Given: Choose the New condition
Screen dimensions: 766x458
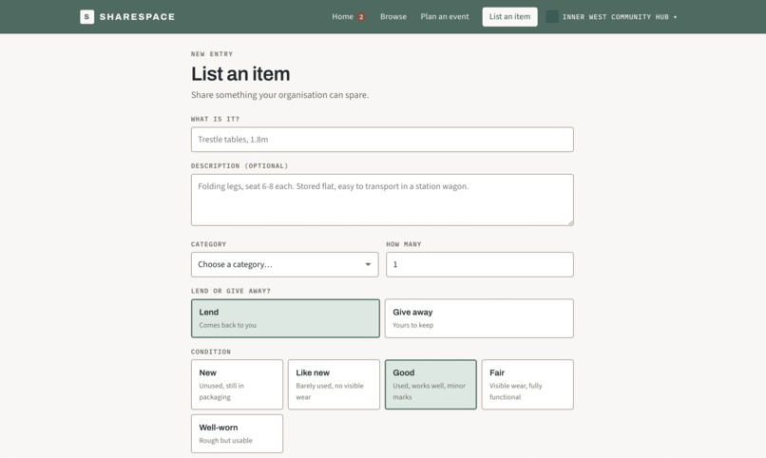Looking at the screenshot, I should [237, 385].
